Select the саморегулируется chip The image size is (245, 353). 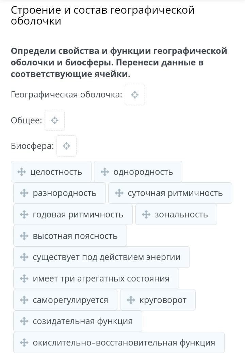click(70, 300)
